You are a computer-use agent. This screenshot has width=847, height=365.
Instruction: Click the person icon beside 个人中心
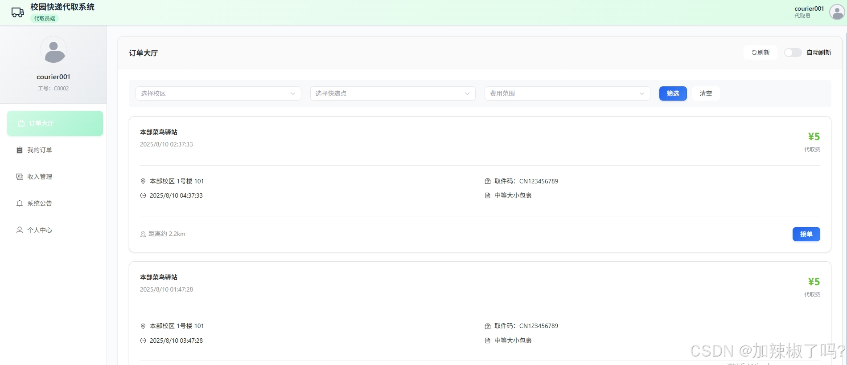coord(20,230)
